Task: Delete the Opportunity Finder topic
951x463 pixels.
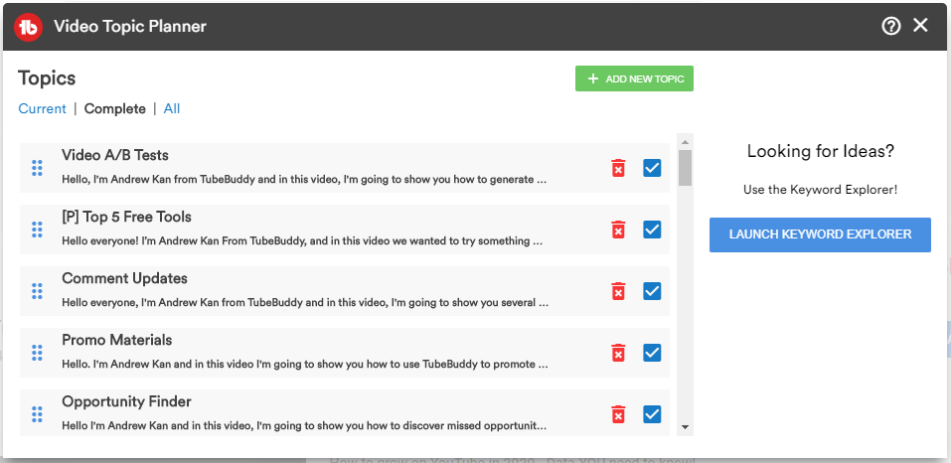Action: coord(618,414)
